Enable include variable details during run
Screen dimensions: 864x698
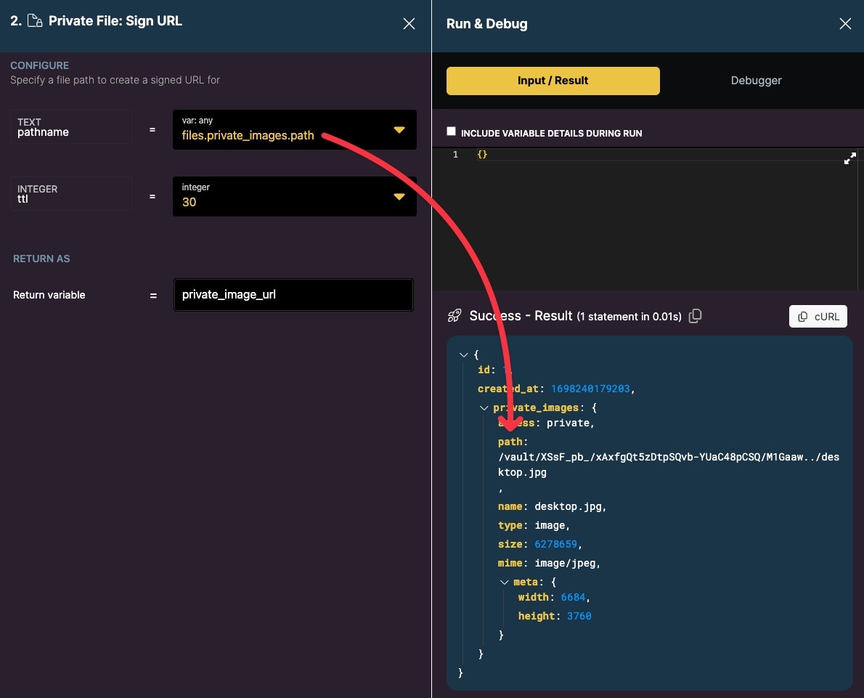[452, 131]
